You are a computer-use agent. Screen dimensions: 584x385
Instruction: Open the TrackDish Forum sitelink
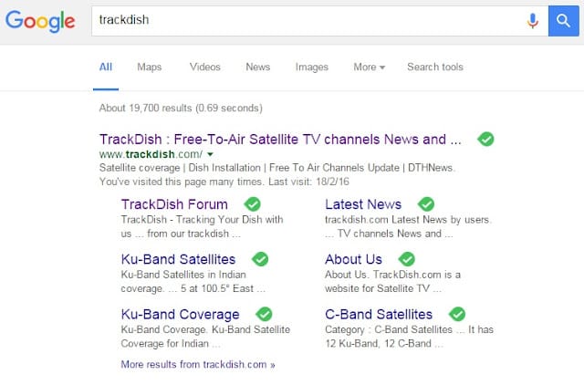tap(174, 204)
